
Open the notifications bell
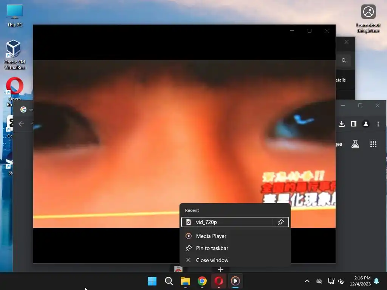pos(377,281)
